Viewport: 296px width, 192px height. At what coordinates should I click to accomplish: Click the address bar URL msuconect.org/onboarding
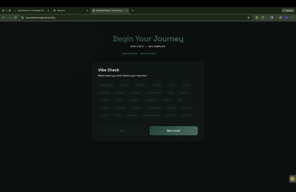(x=40, y=18)
